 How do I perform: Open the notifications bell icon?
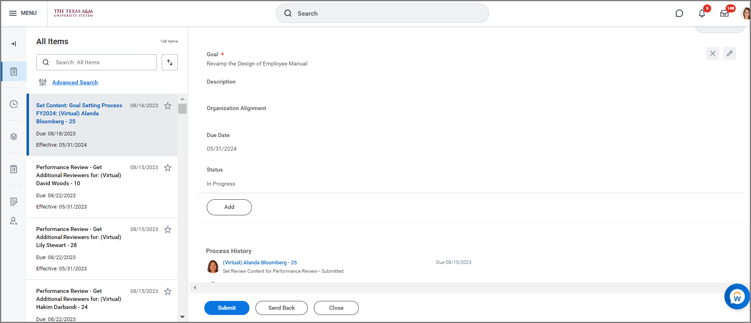point(702,14)
